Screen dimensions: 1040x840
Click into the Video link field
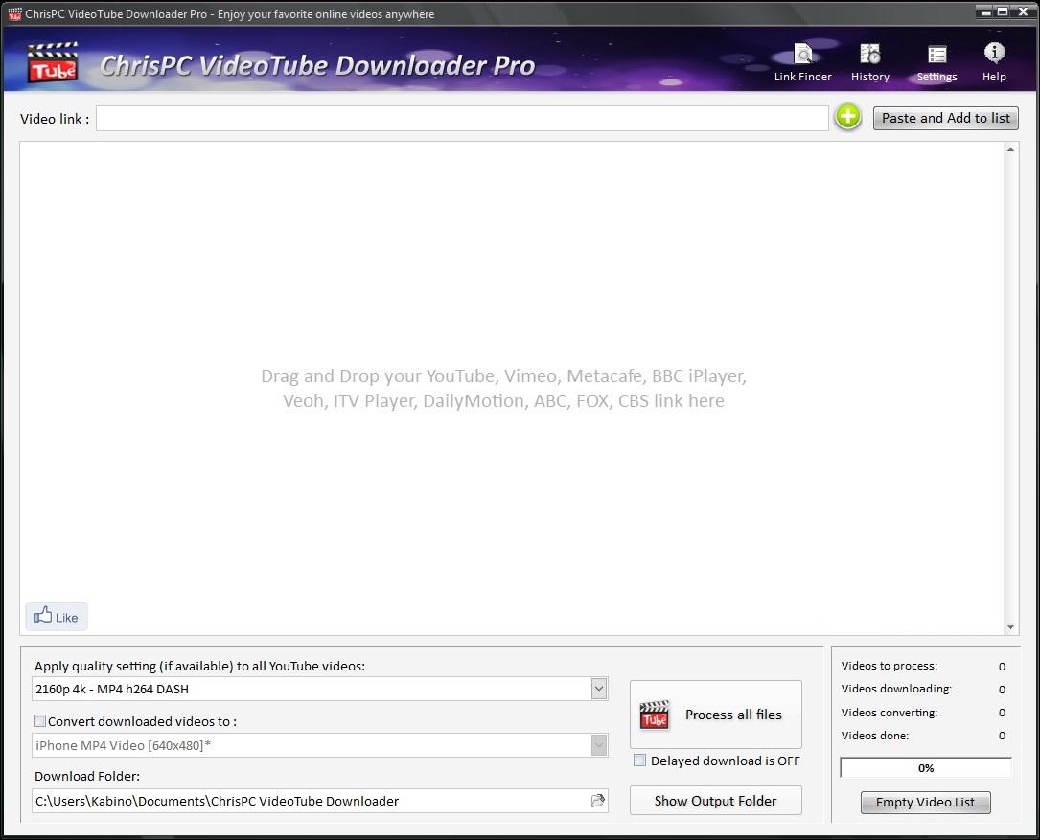[x=462, y=118]
